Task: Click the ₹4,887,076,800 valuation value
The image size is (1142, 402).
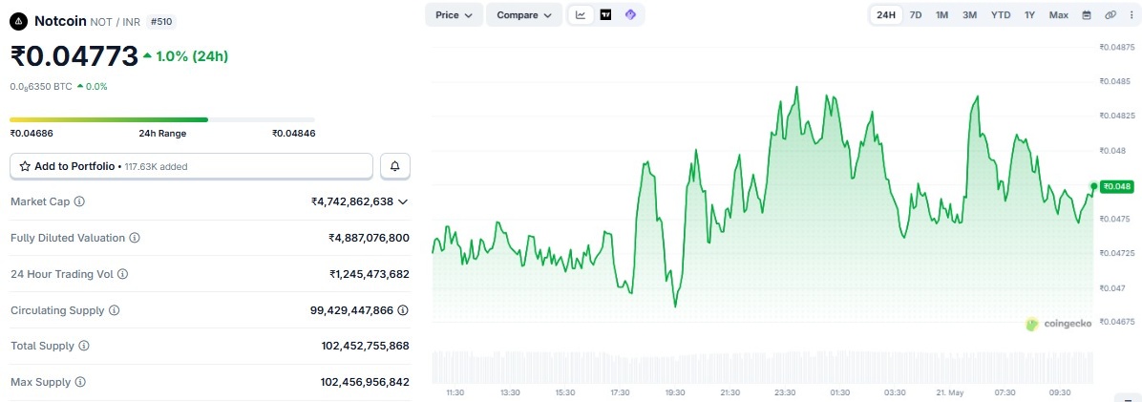Action: (369, 238)
